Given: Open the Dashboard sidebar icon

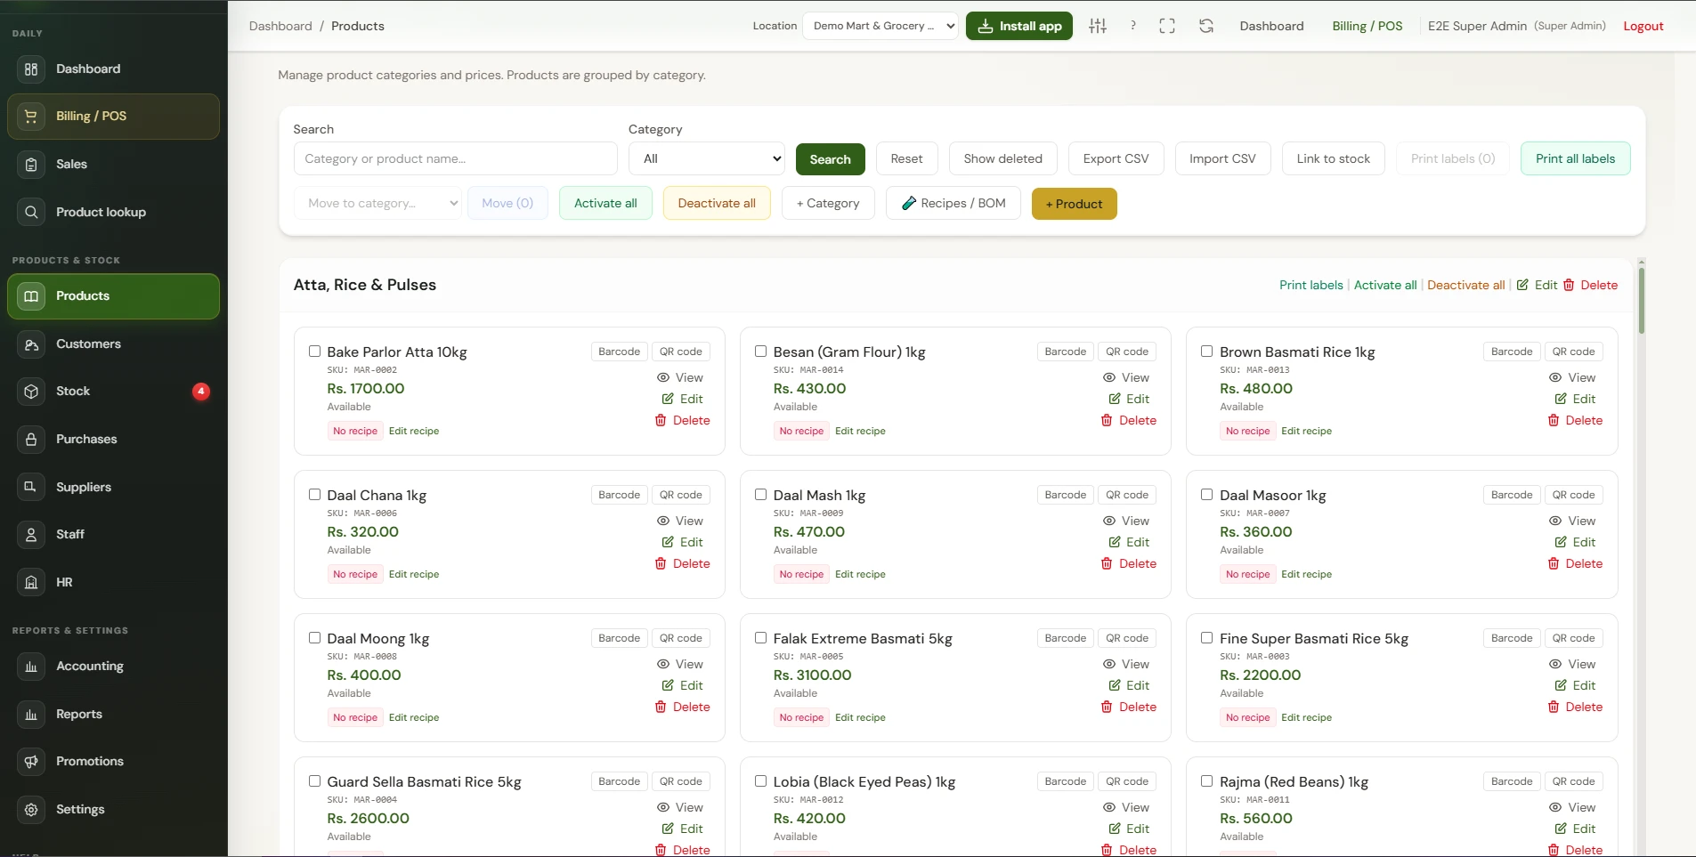Looking at the screenshot, I should click(x=31, y=69).
